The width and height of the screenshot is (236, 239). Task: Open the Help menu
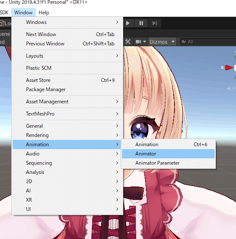coord(44,13)
